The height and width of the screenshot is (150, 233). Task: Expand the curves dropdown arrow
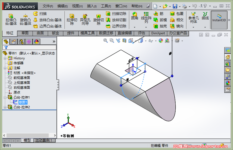pyautogui.click(x=205, y=27)
